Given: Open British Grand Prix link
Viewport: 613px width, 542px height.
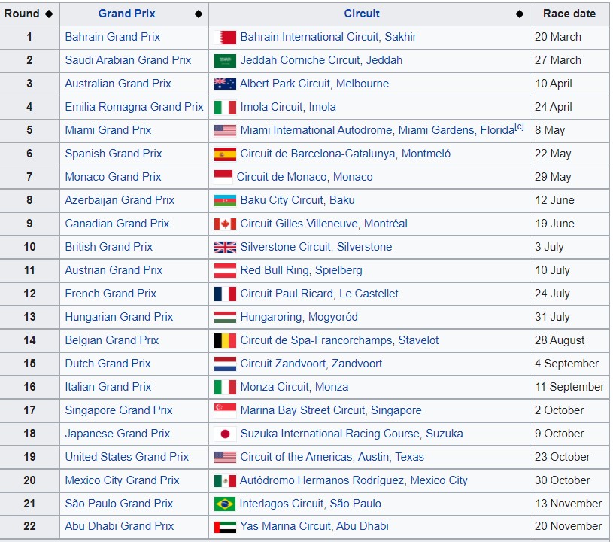Looking at the screenshot, I should 108,247.
